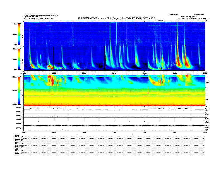Click the 20:00 label under RAD1 spectrogram
Screen dimensions: 221x170
[175, 73]
